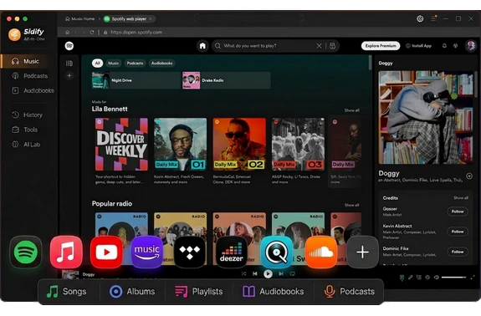
Task: Open the Sidify menu icon
Action: pyautogui.click(x=433, y=18)
